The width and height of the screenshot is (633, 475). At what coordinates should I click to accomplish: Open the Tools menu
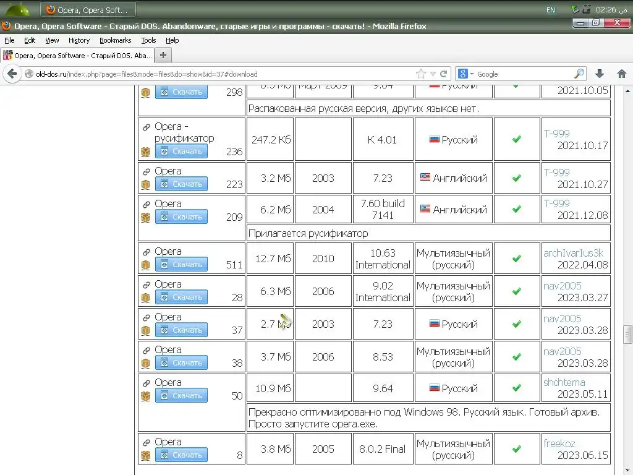point(148,40)
